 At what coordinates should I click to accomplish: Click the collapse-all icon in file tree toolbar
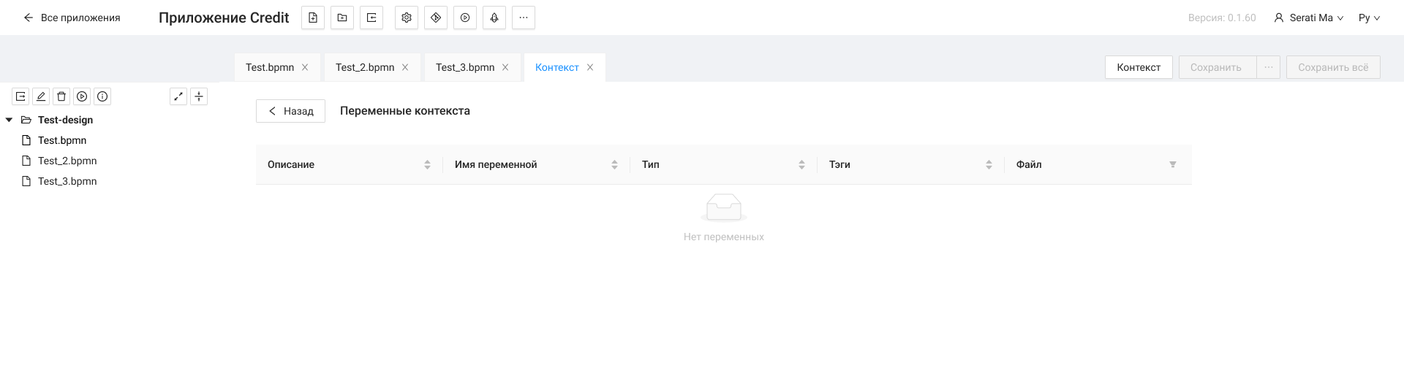point(199,96)
